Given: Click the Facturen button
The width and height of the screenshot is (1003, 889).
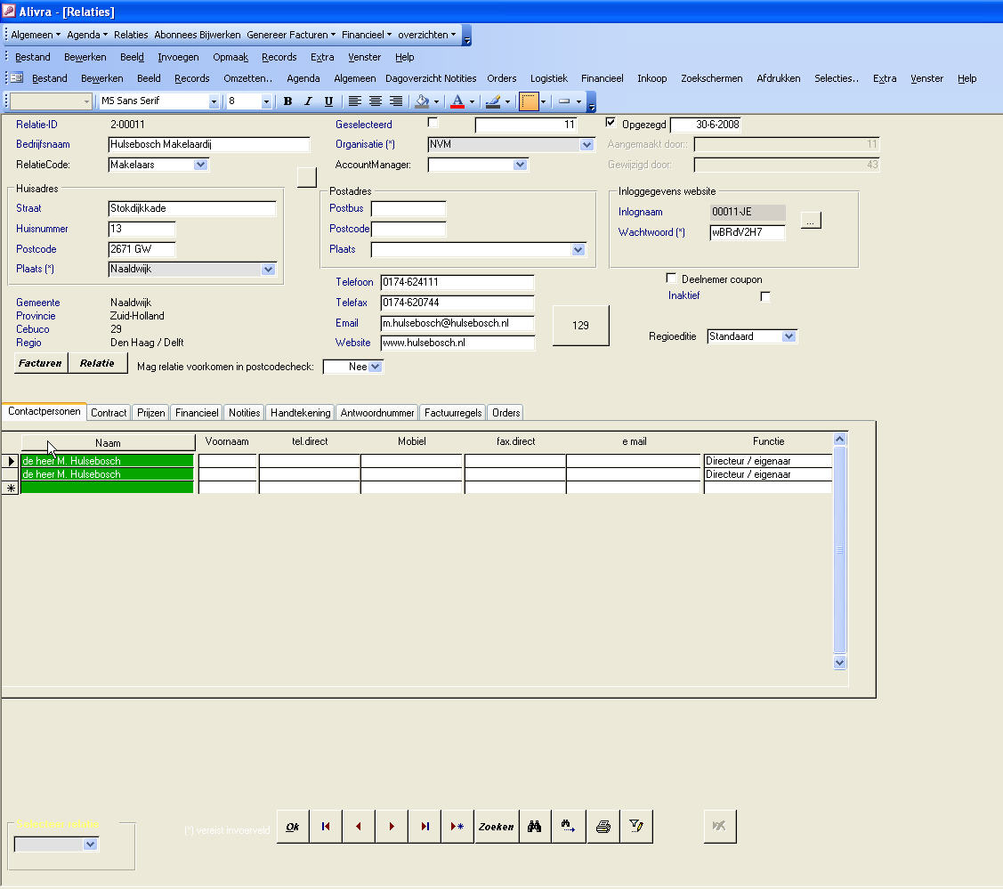Looking at the screenshot, I should point(40,363).
